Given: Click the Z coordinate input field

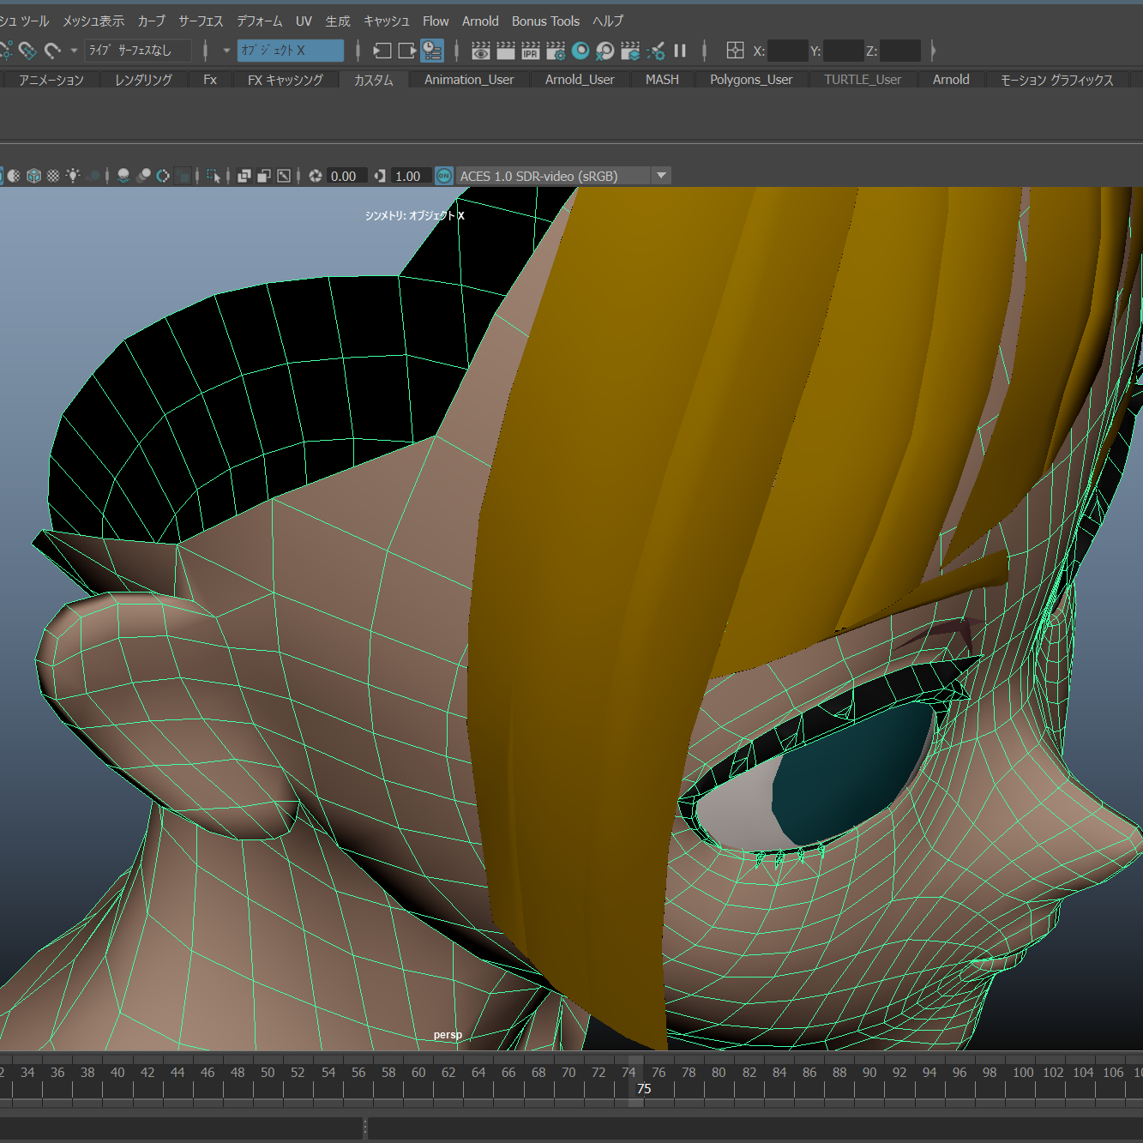Looking at the screenshot, I should (899, 51).
